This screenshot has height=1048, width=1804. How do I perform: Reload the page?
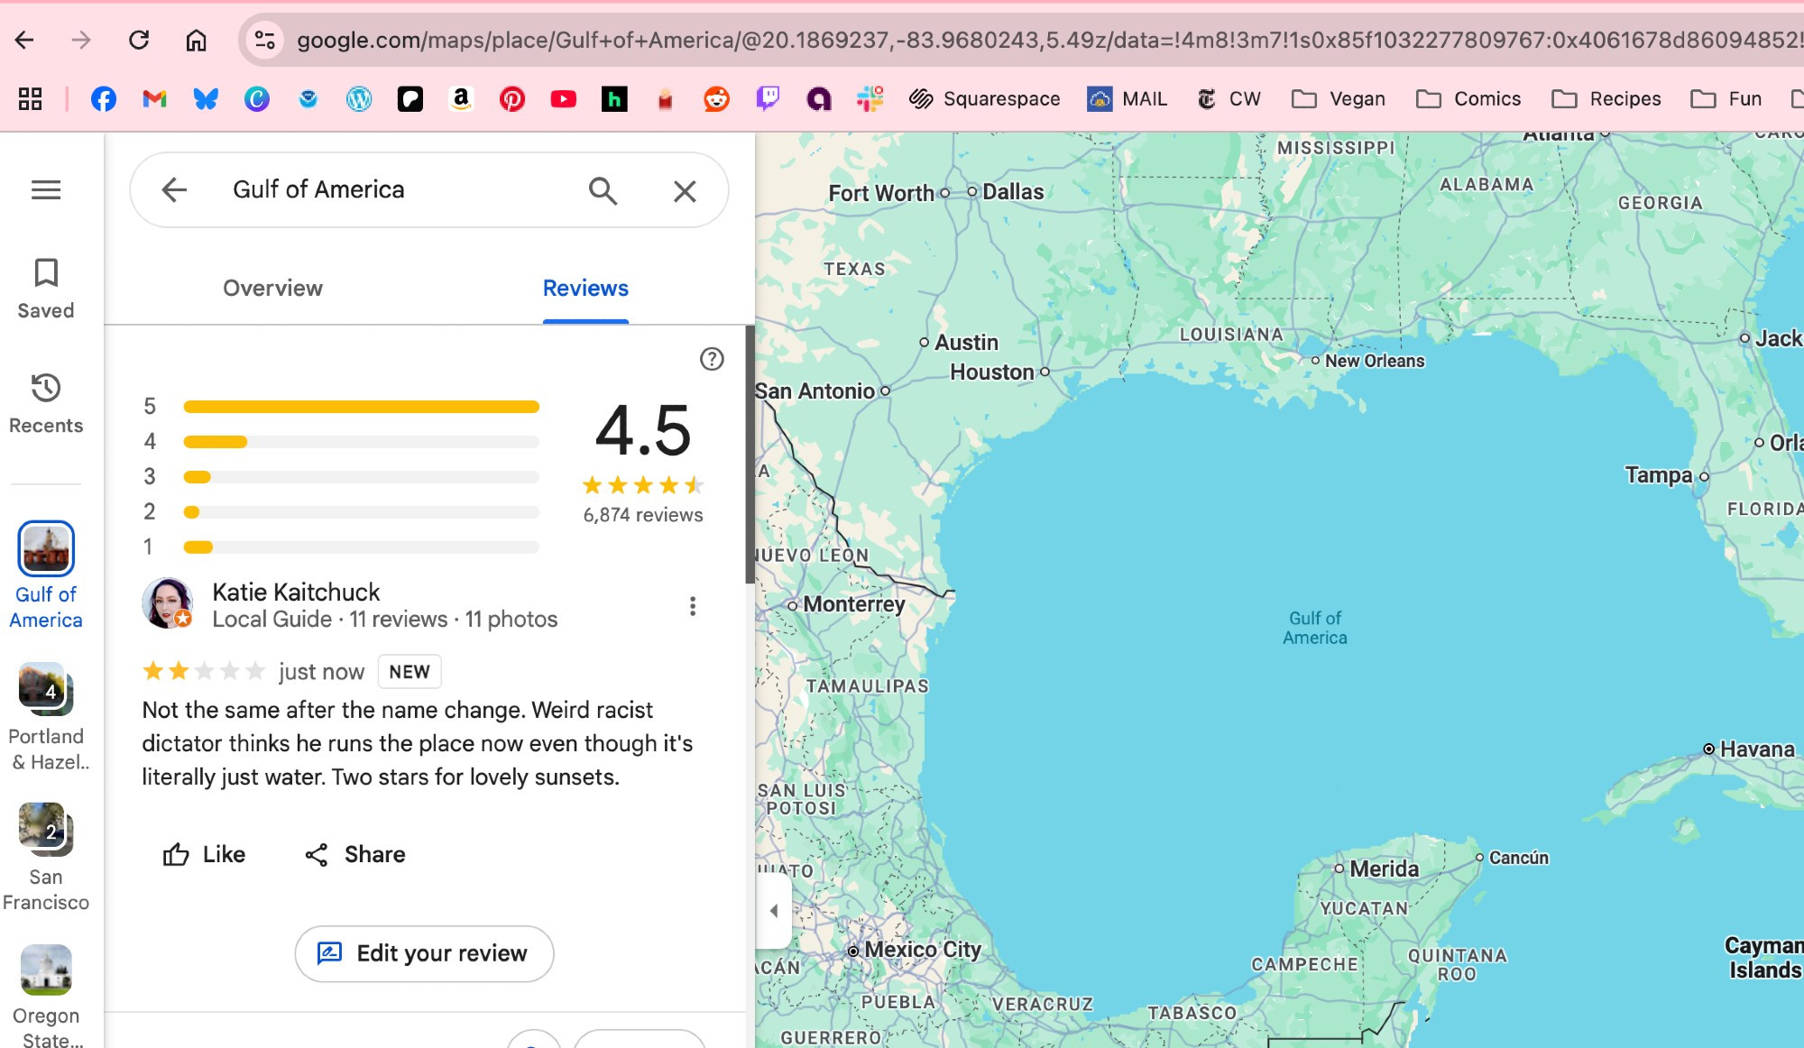point(139,40)
